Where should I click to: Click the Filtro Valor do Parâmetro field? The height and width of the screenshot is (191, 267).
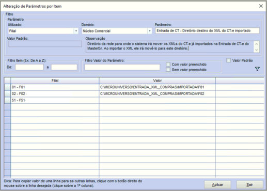coord(122,67)
